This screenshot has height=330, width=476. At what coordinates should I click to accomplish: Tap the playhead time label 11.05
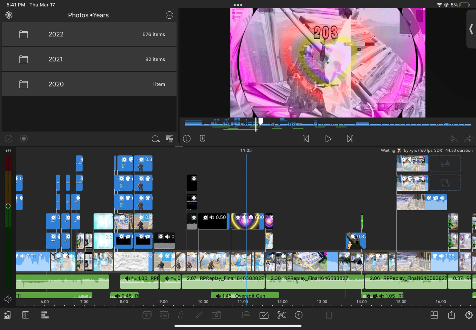pos(246,150)
